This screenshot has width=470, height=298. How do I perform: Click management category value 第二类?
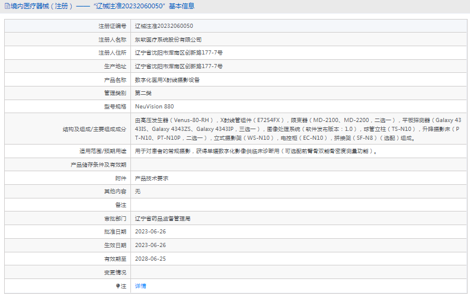(143, 93)
